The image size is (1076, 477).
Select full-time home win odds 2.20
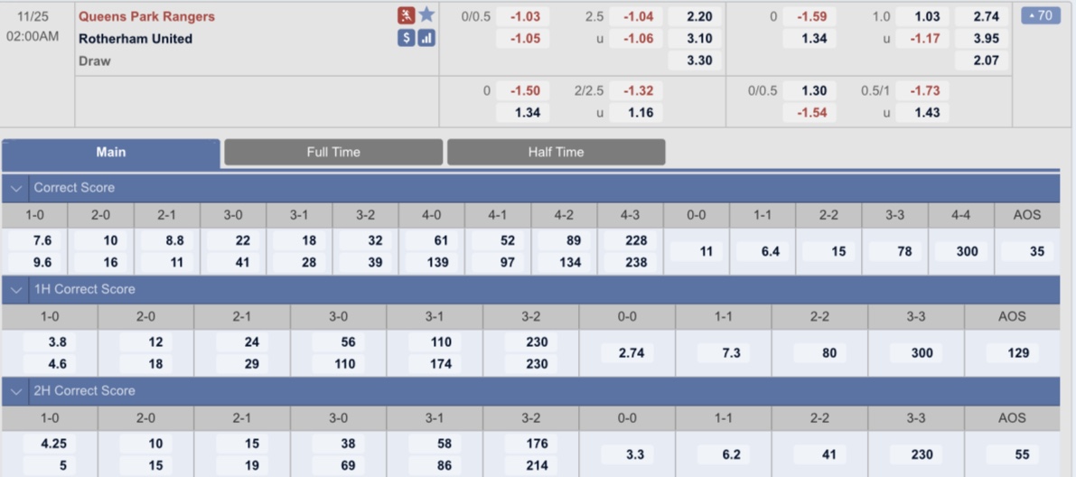(695, 16)
